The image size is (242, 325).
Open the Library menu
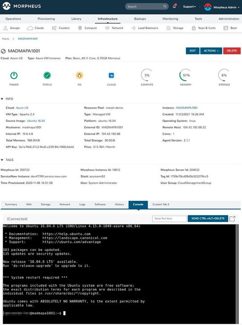76,19
